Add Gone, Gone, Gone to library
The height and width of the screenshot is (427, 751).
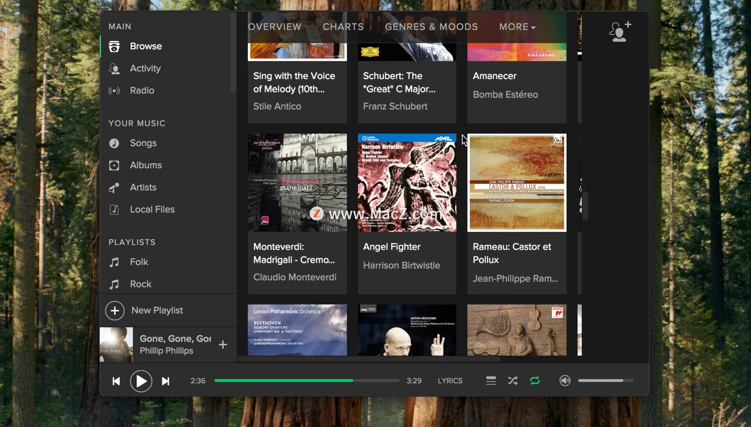coord(223,345)
